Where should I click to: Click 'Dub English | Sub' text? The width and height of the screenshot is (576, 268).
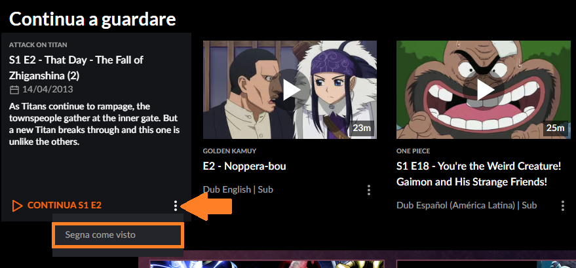pyautogui.click(x=238, y=190)
